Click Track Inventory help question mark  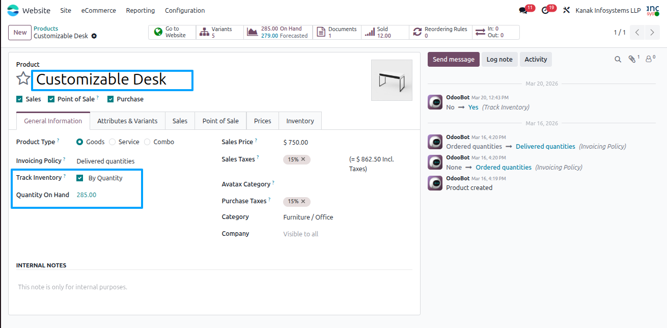tap(65, 176)
